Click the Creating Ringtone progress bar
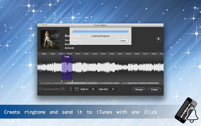Viewport: 201px width, 126px height. 100,31
